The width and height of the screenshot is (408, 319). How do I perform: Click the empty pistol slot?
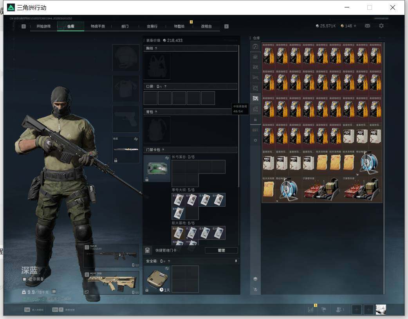[126, 119]
